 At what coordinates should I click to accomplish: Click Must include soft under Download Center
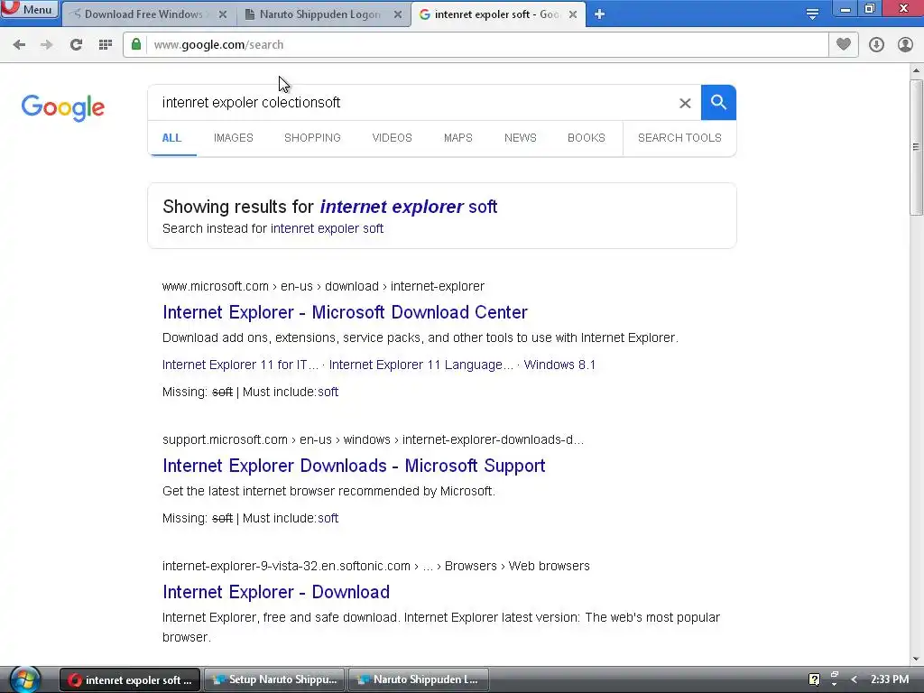click(328, 392)
